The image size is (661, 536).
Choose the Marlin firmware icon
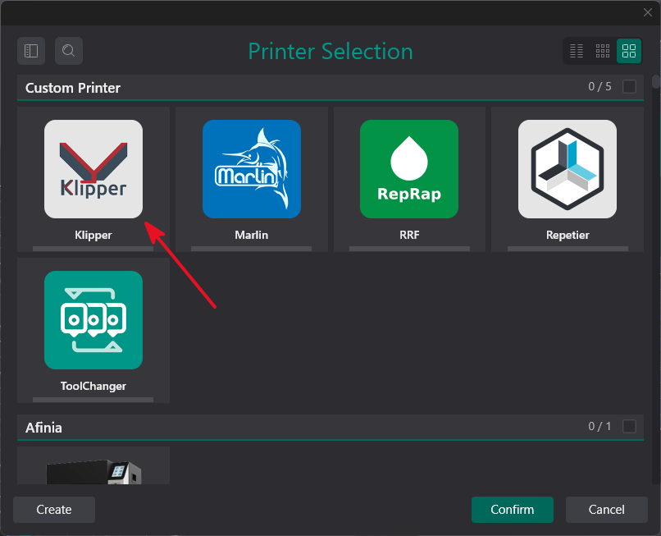coord(252,169)
